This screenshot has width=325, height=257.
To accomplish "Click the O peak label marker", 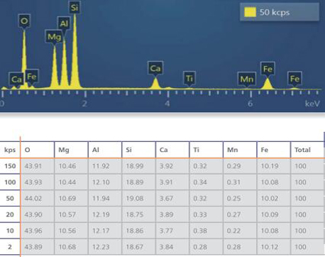I will (24, 21).
